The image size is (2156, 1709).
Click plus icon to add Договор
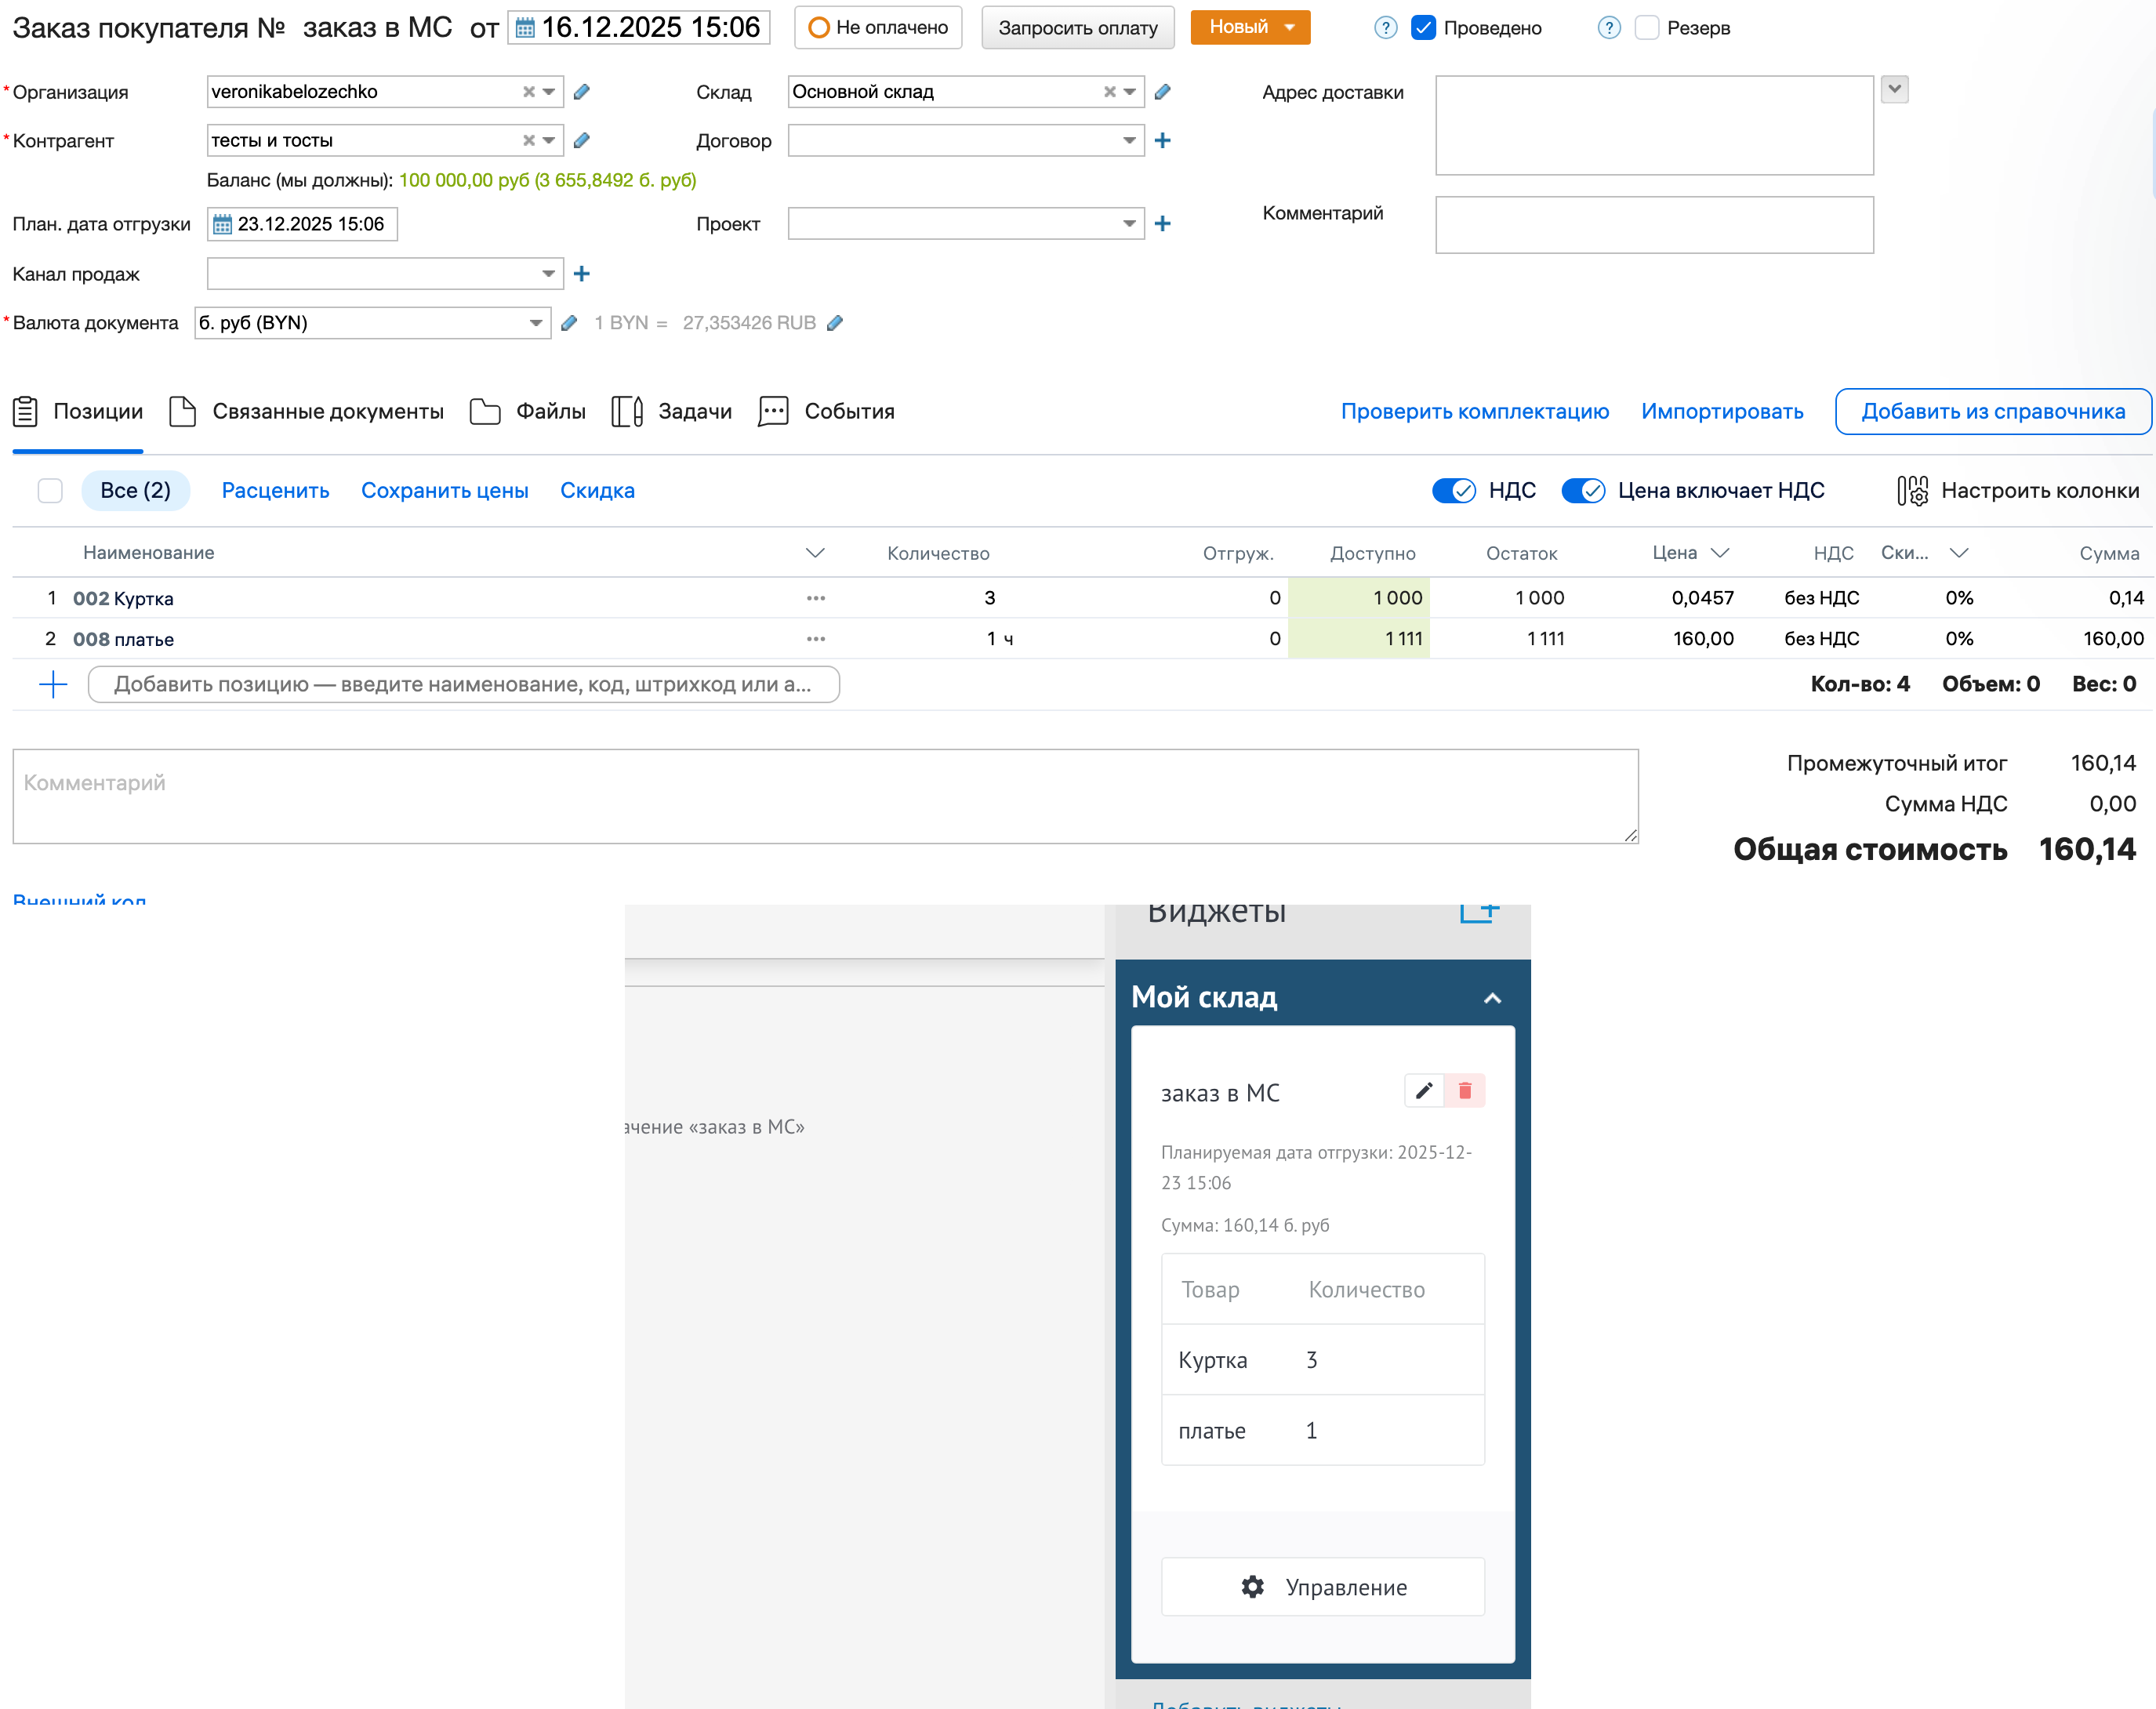pyautogui.click(x=1162, y=141)
